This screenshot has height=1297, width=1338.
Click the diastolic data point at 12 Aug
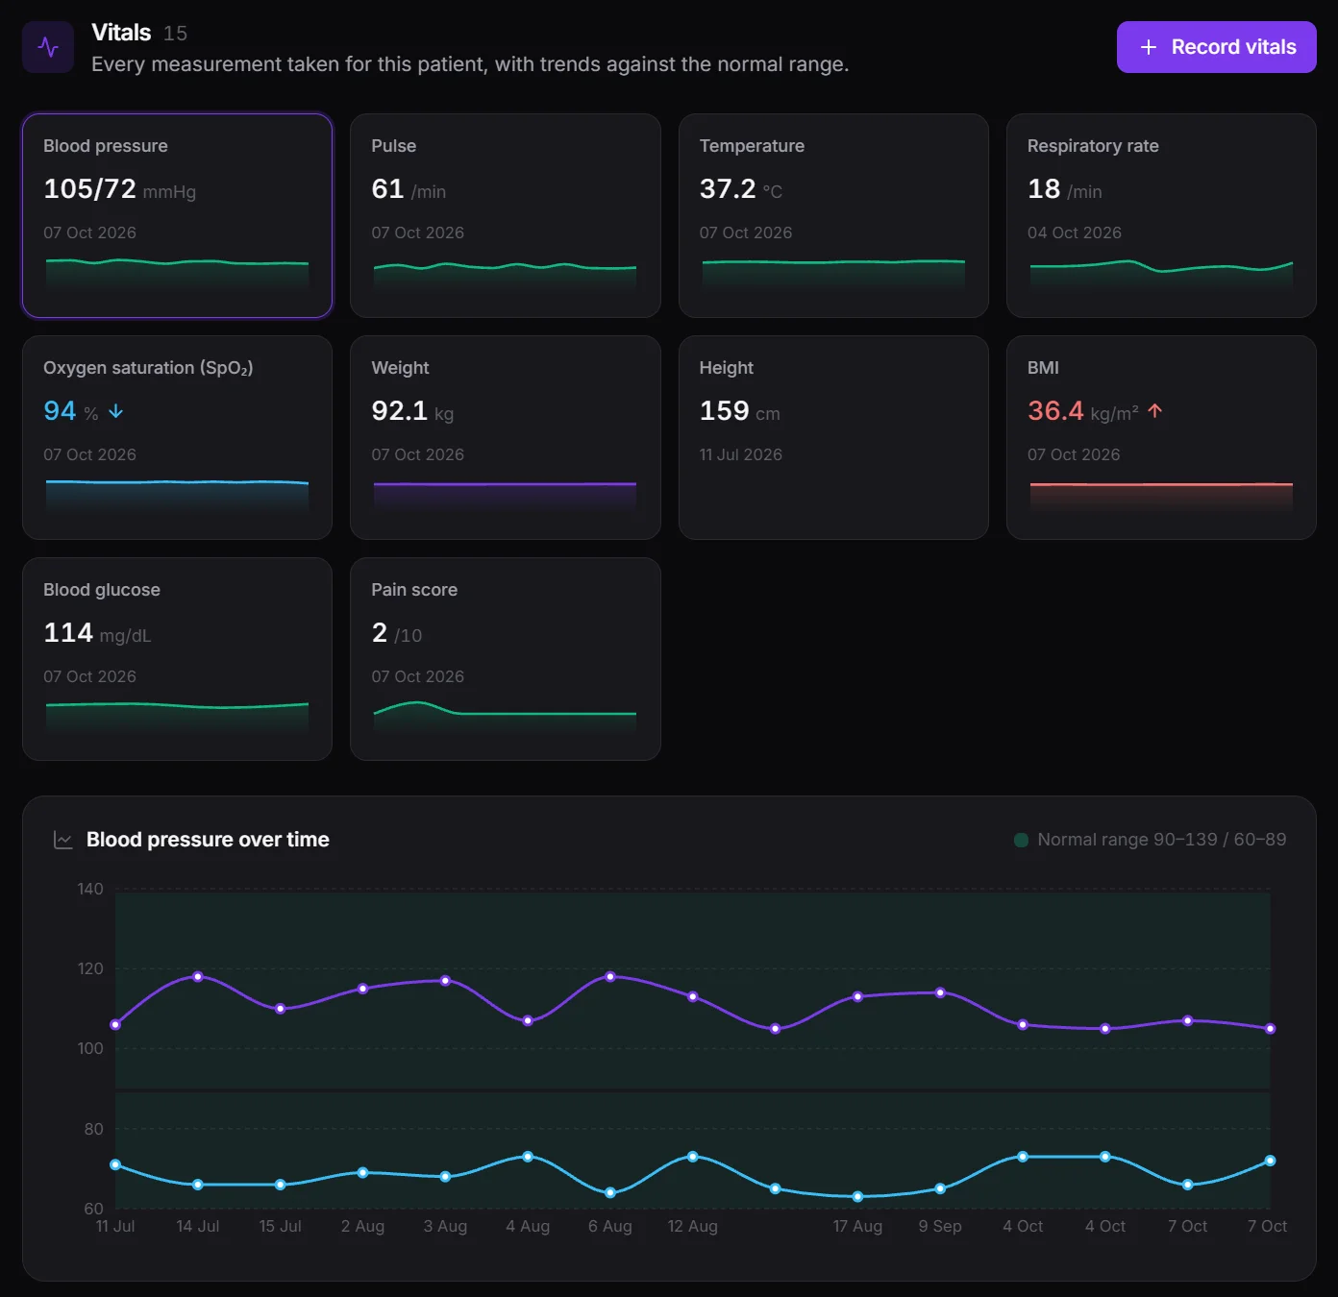pos(693,1157)
